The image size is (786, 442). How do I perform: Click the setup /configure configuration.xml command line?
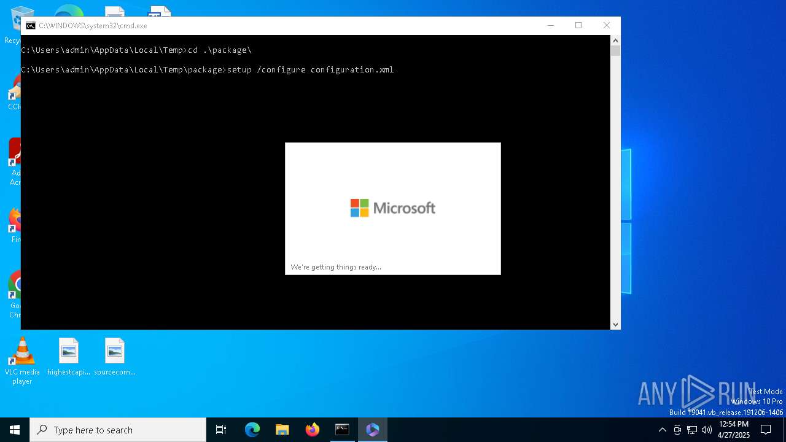[x=208, y=69]
